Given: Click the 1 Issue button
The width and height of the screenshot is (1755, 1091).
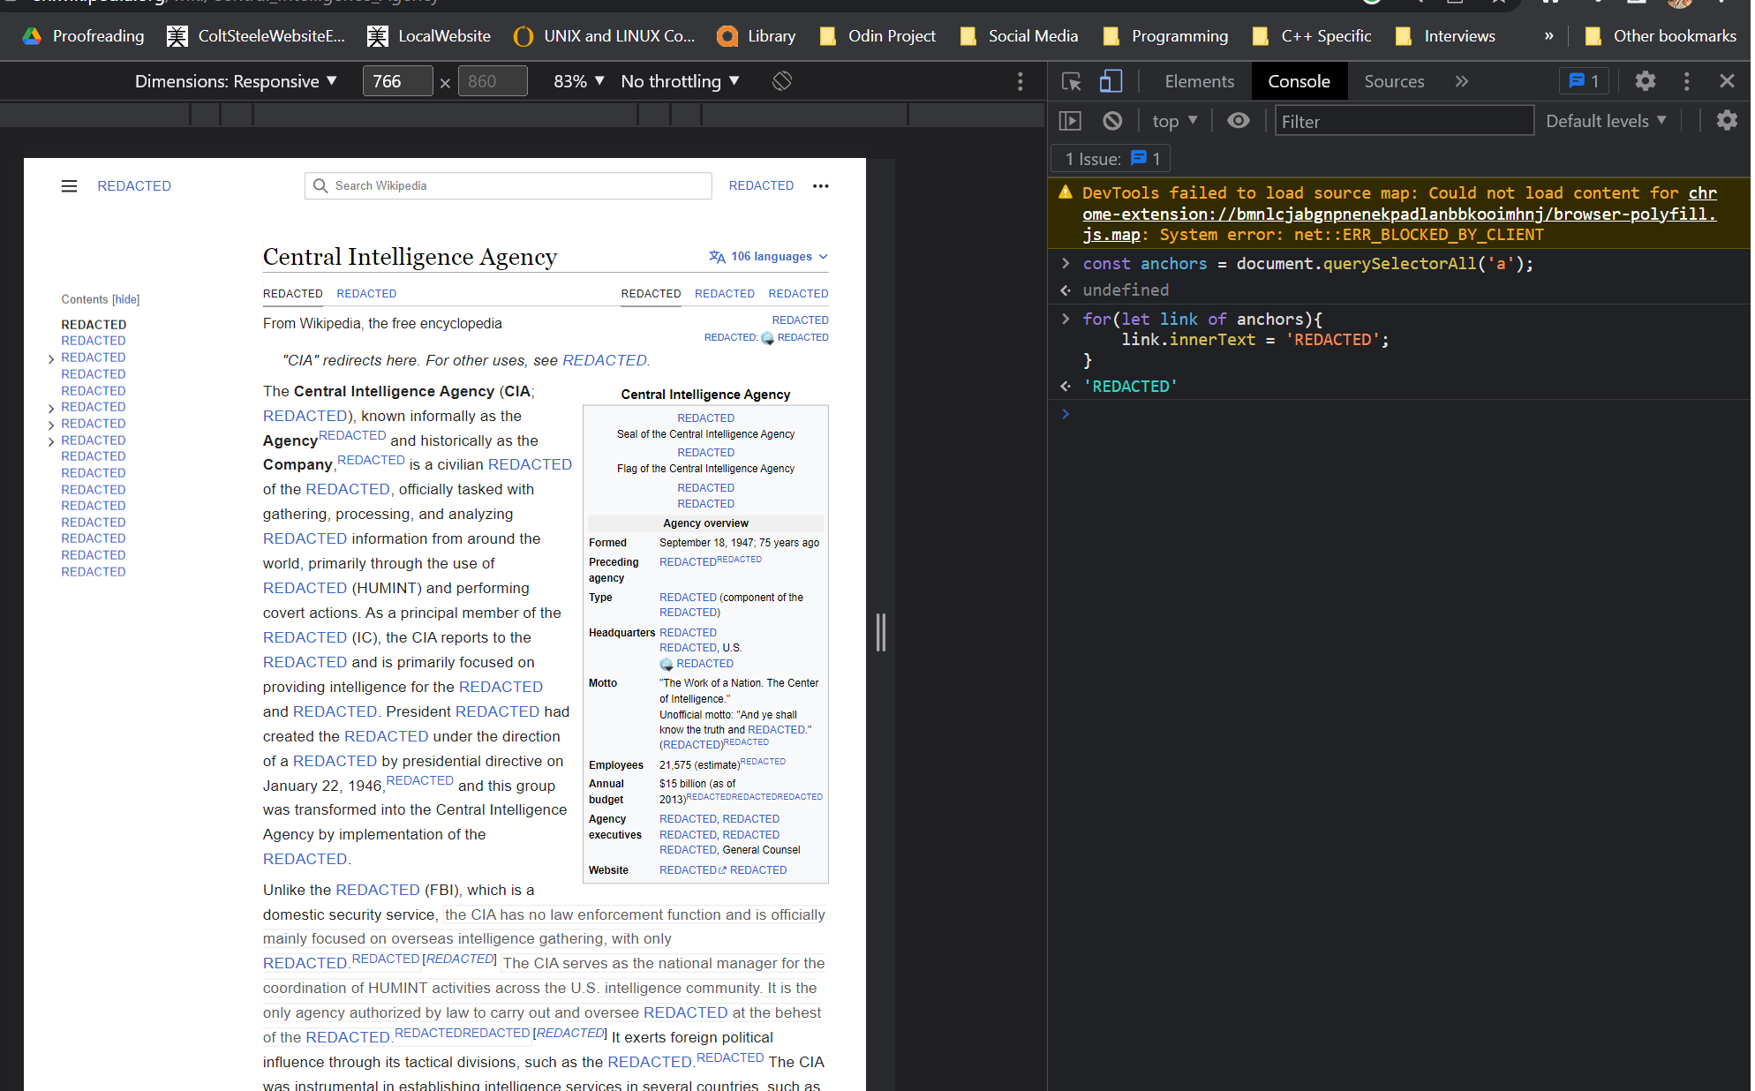Looking at the screenshot, I should 1111,159.
